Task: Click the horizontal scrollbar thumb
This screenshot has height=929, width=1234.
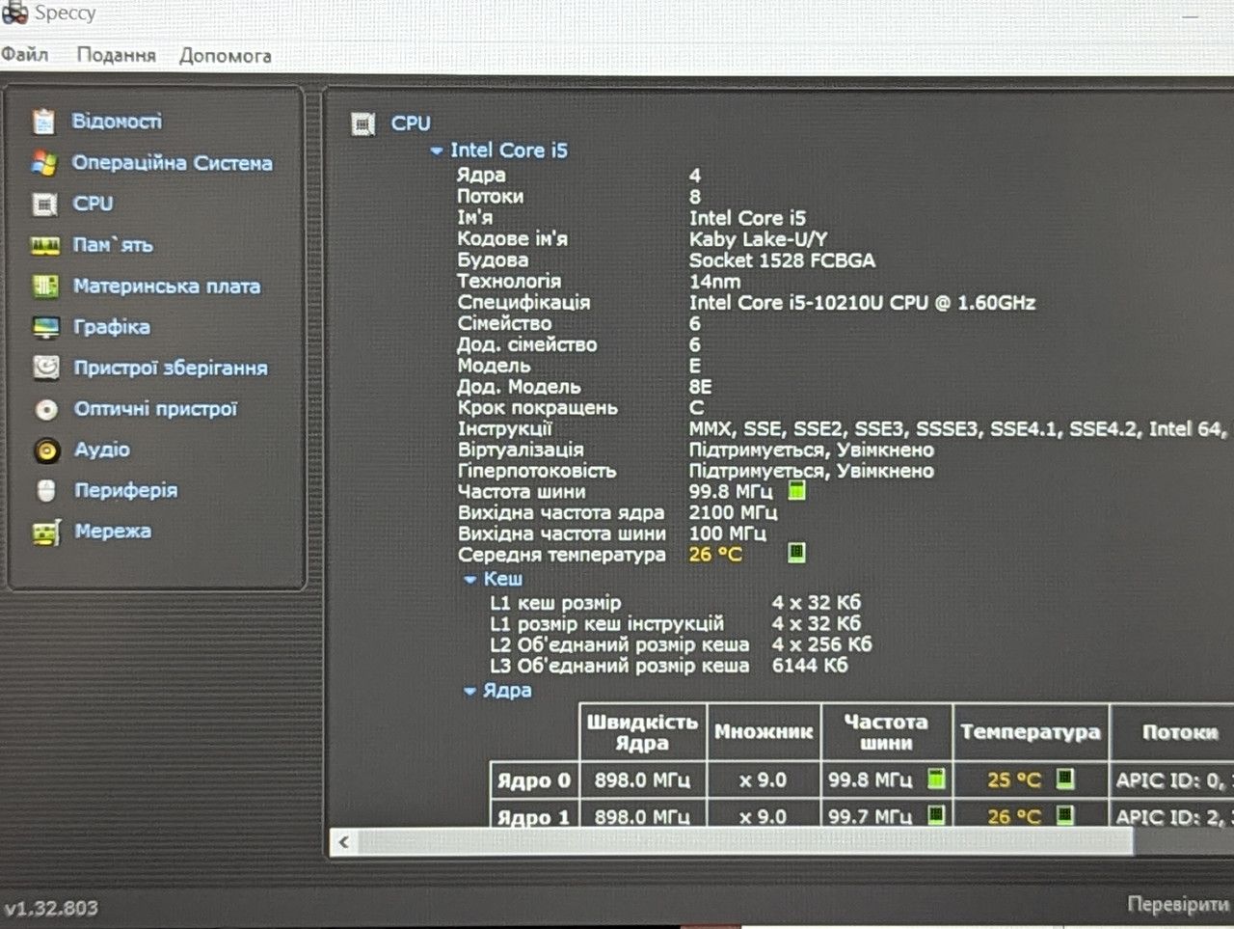Action: (745, 842)
